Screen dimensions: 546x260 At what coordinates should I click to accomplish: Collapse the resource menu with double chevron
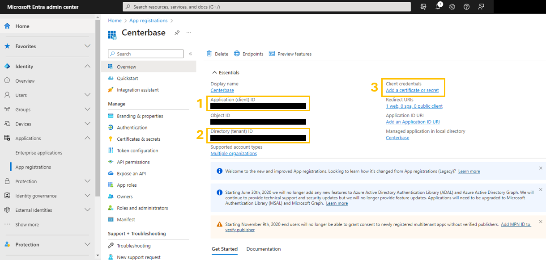[190, 54]
